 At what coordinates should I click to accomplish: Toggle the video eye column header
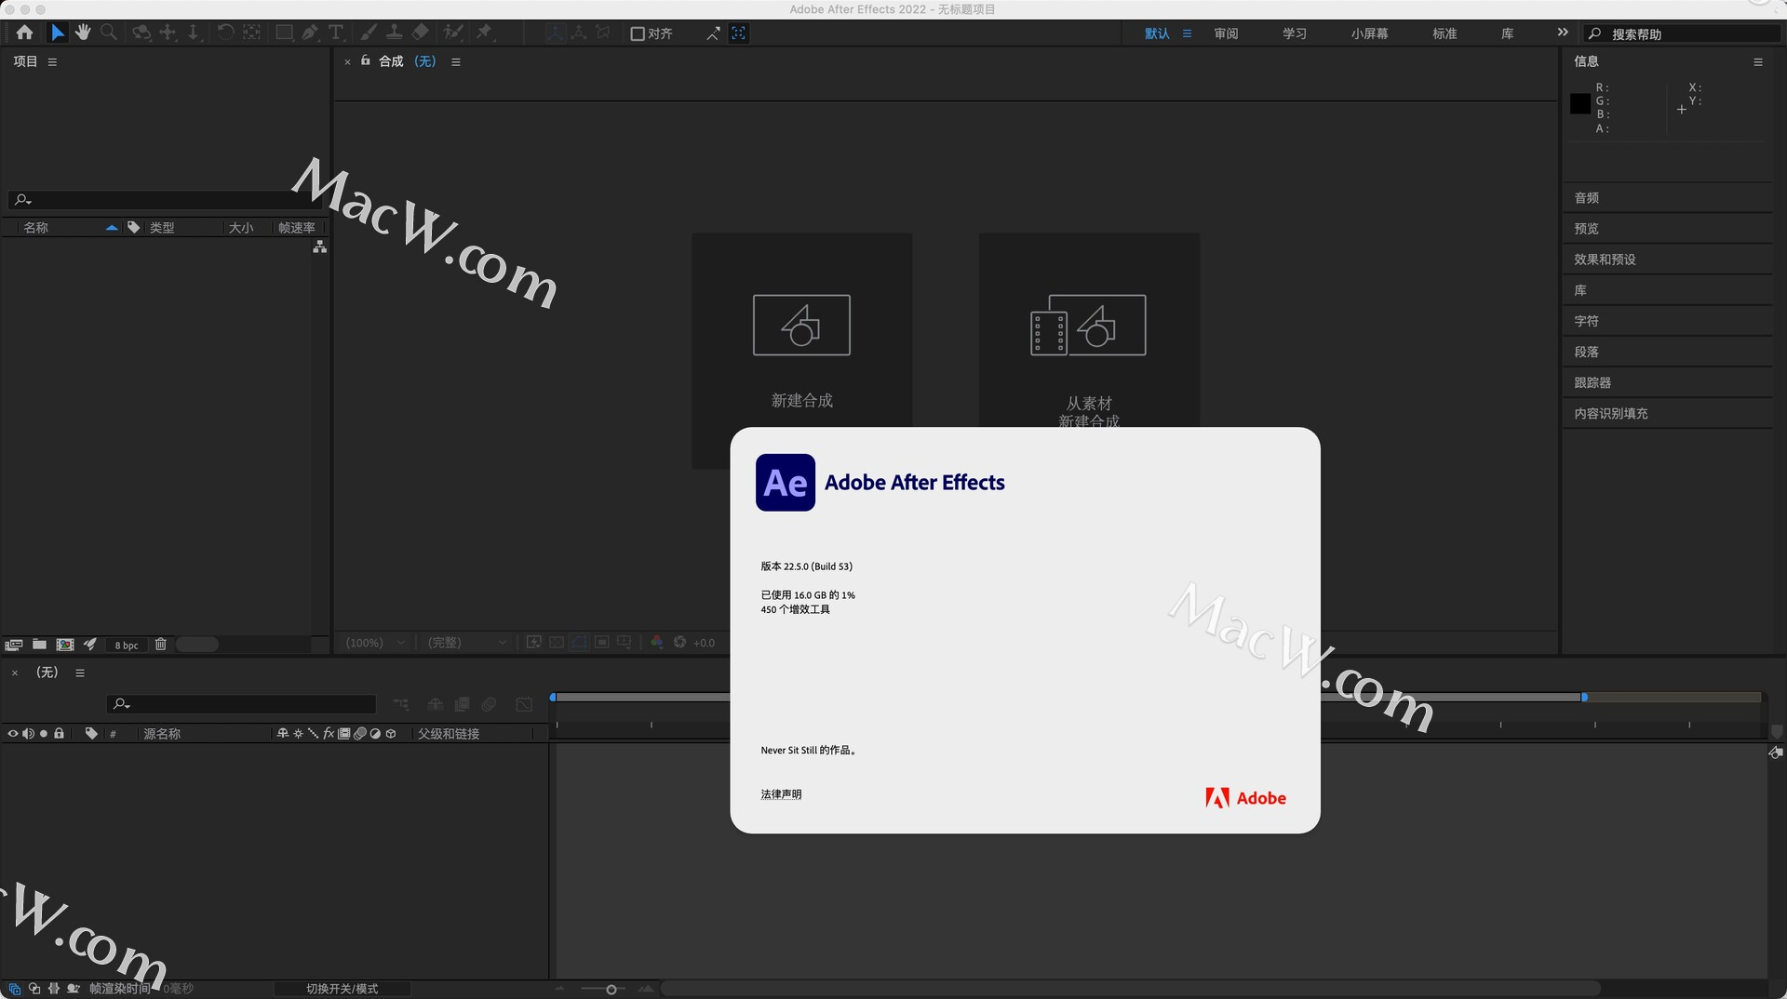click(x=13, y=733)
